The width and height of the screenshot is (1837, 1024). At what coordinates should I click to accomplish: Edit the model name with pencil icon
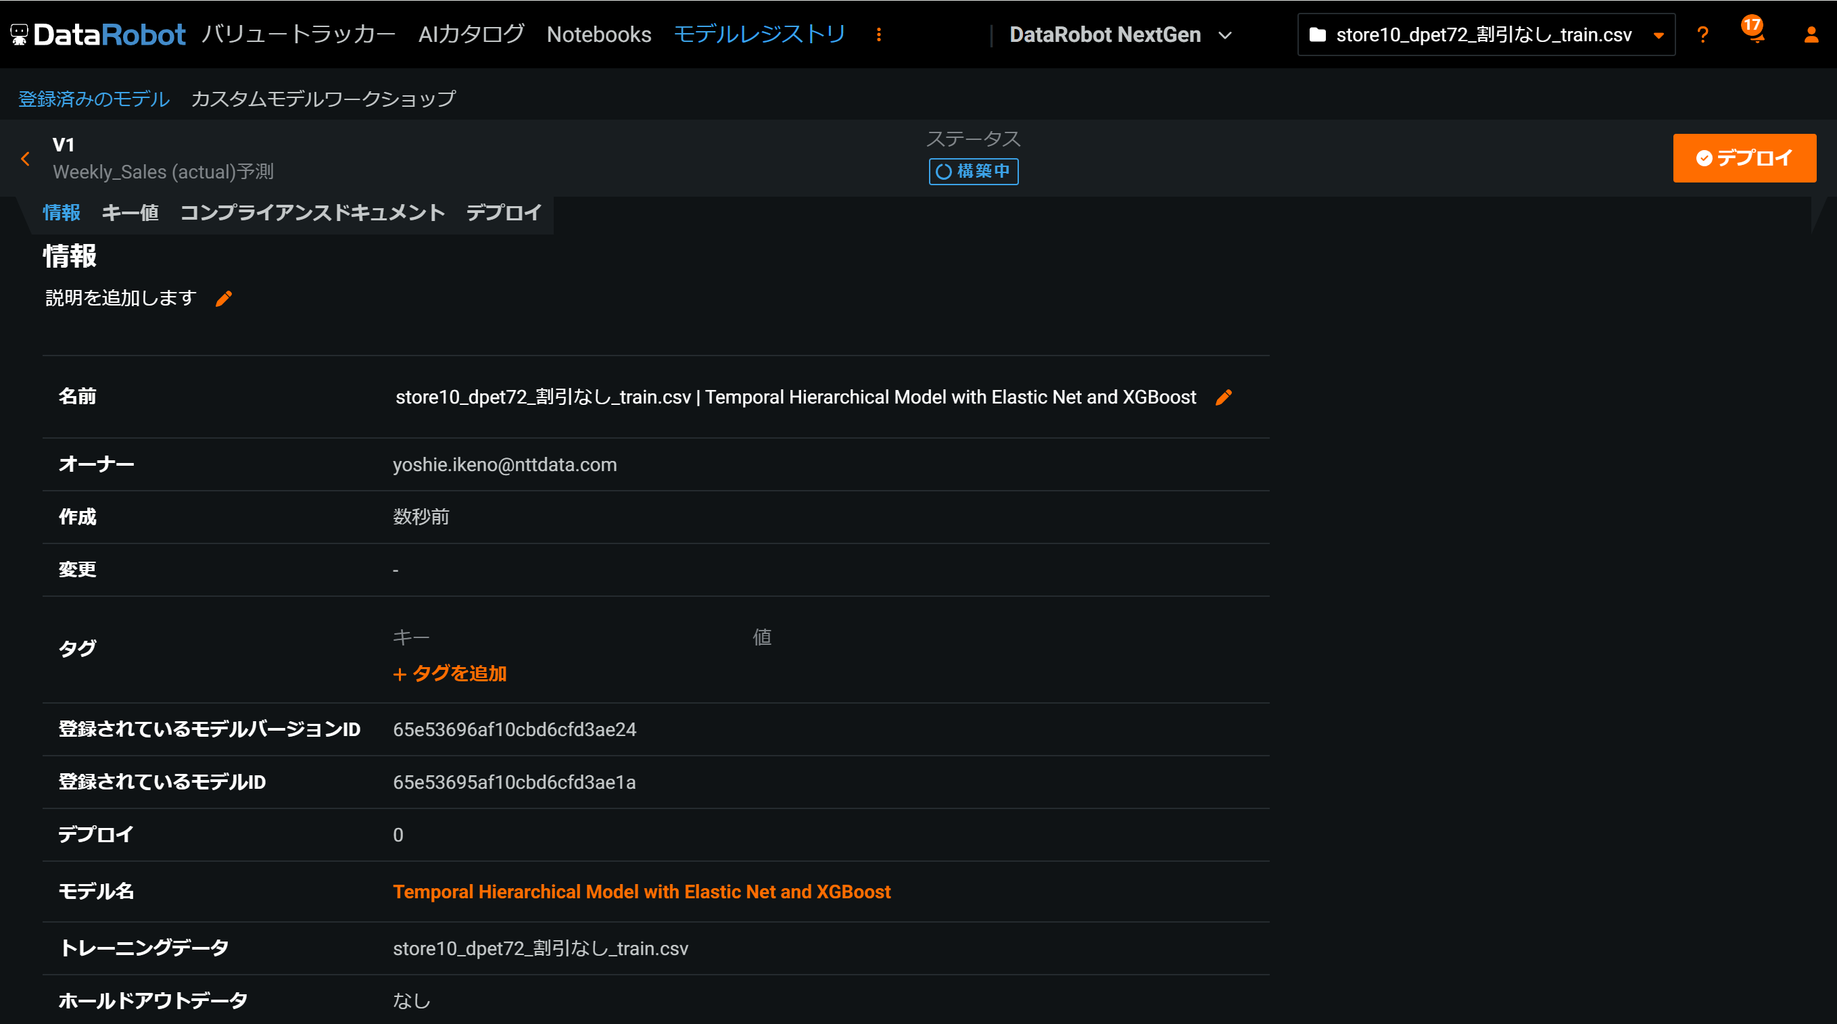[1223, 397]
